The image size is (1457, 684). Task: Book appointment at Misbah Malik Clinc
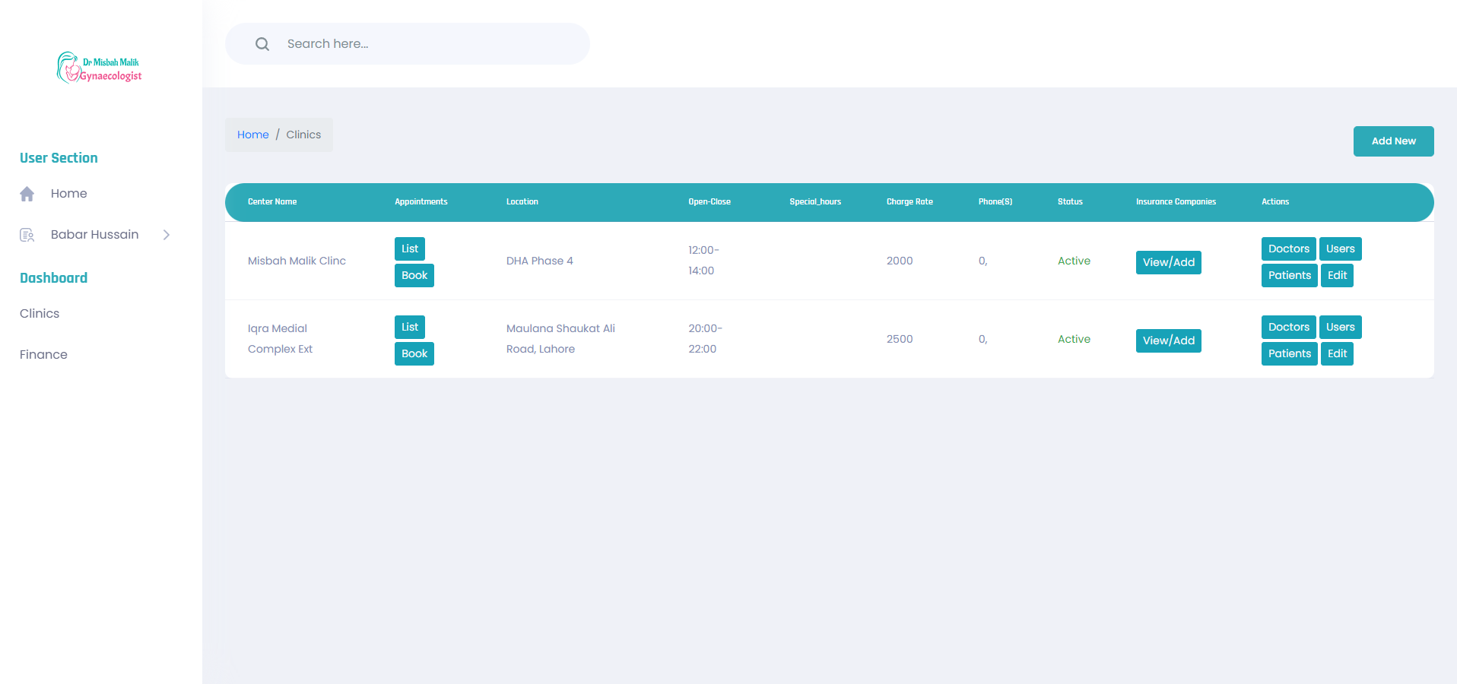pyautogui.click(x=414, y=275)
